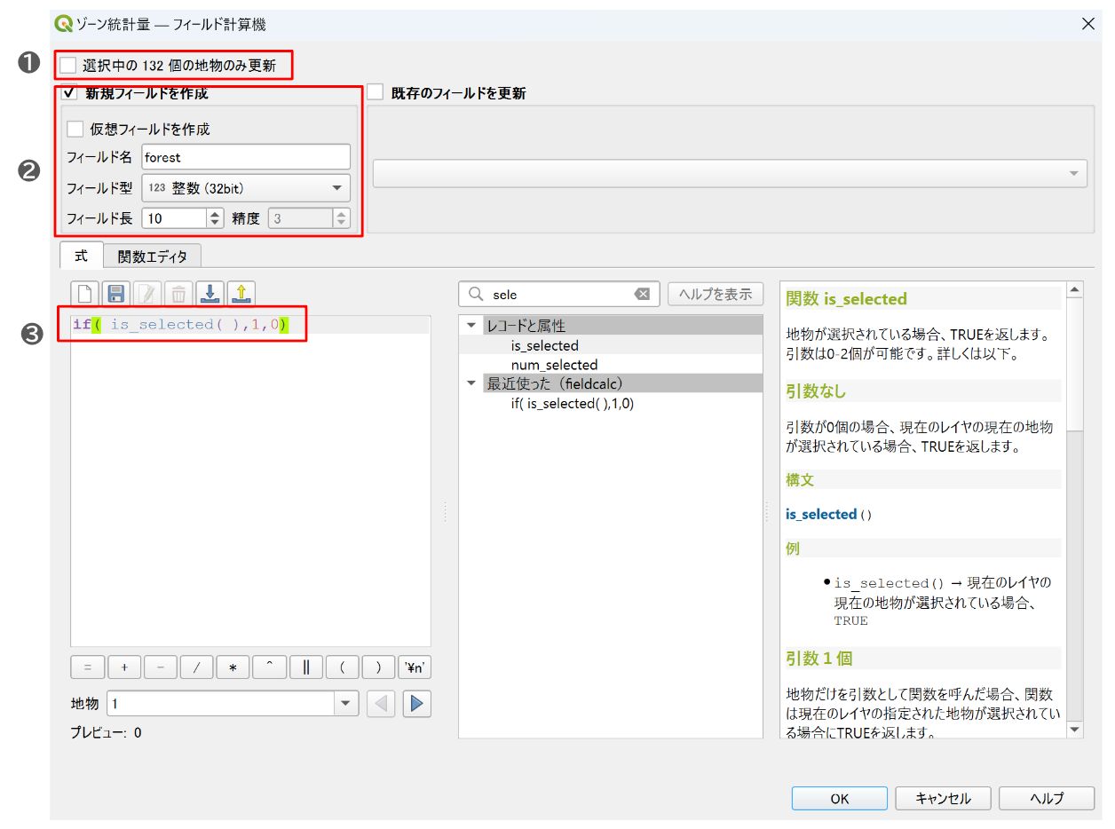
Task: Open the existing field selection dropdown
Action: [730, 174]
